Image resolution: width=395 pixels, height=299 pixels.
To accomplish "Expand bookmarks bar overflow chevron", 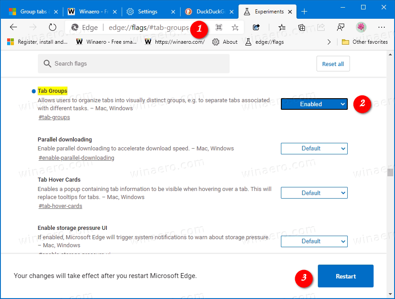I will [x=329, y=42].
